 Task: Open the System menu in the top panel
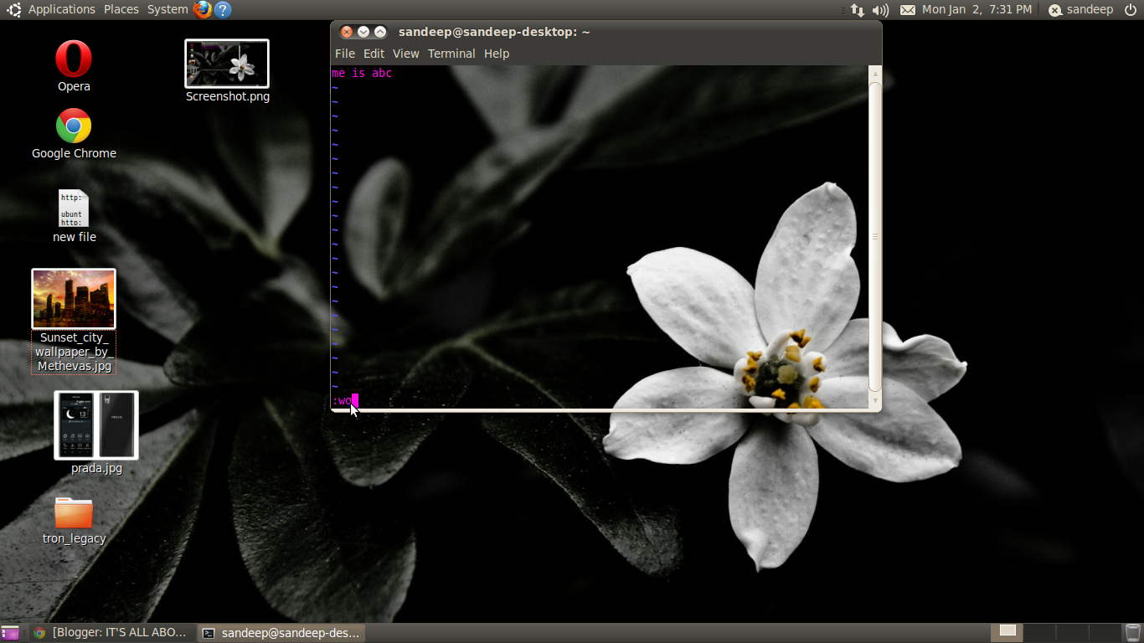[x=167, y=9]
